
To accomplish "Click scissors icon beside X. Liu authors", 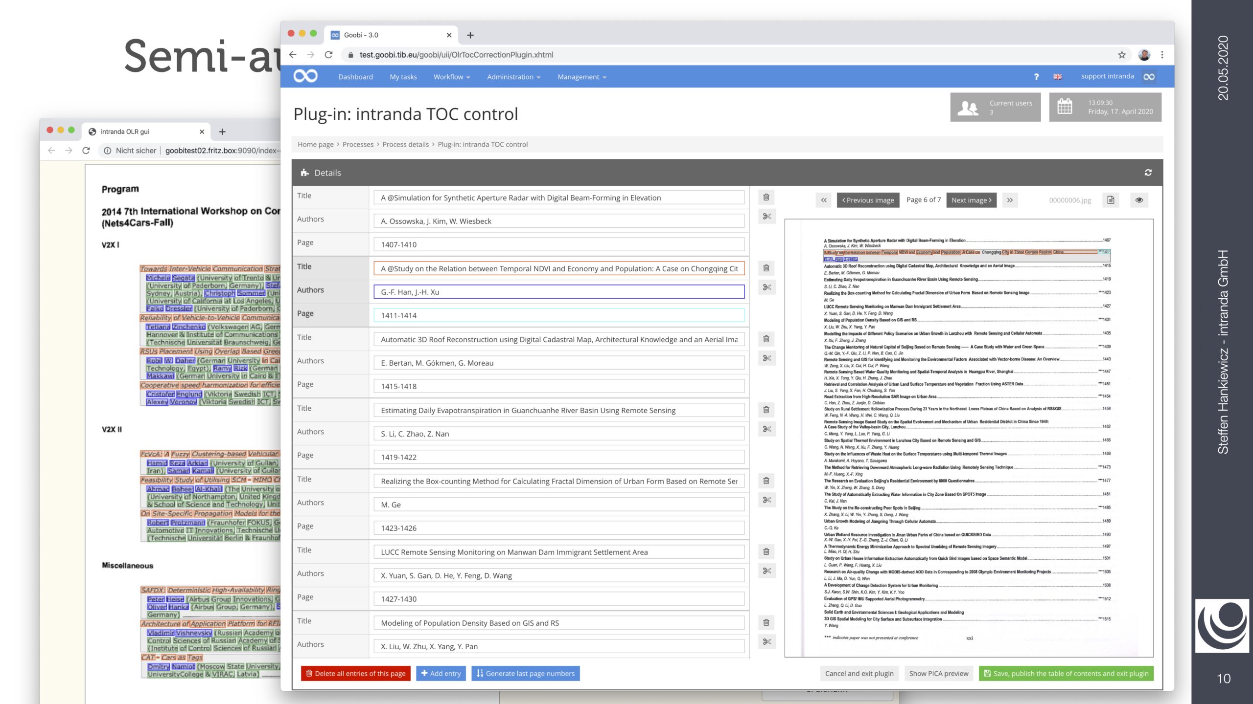I will [x=766, y=641].
